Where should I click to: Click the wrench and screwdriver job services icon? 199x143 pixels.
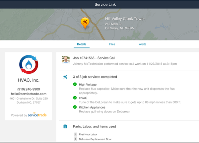click(65, 77)
